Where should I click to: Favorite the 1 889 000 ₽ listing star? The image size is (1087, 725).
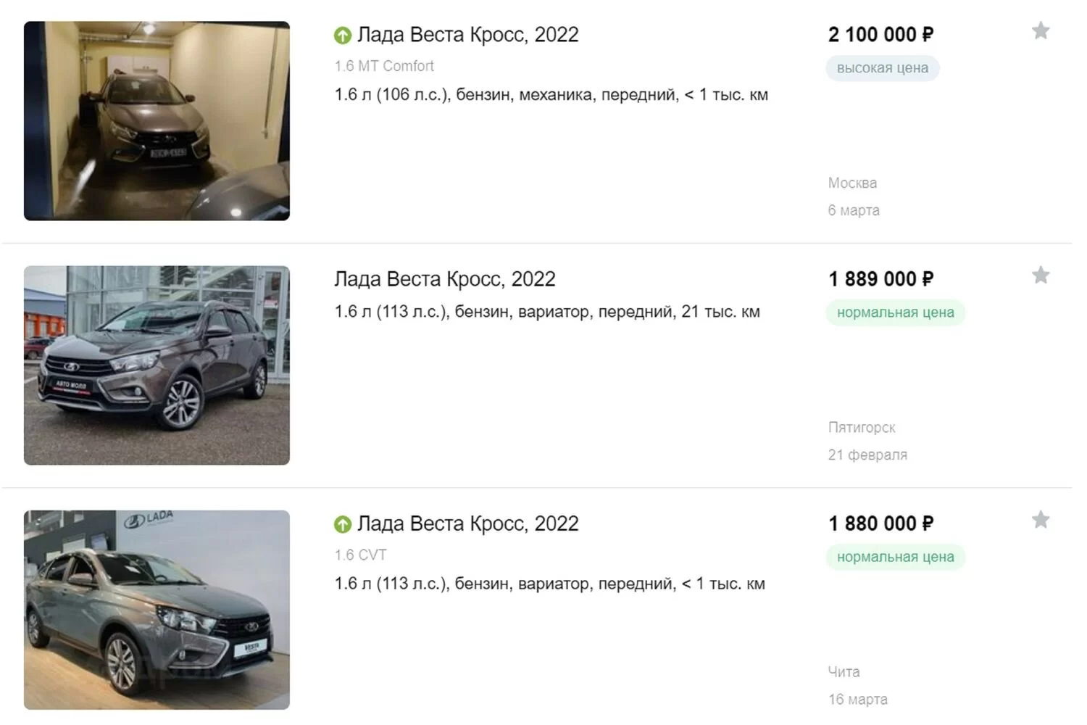[1041, 275]
